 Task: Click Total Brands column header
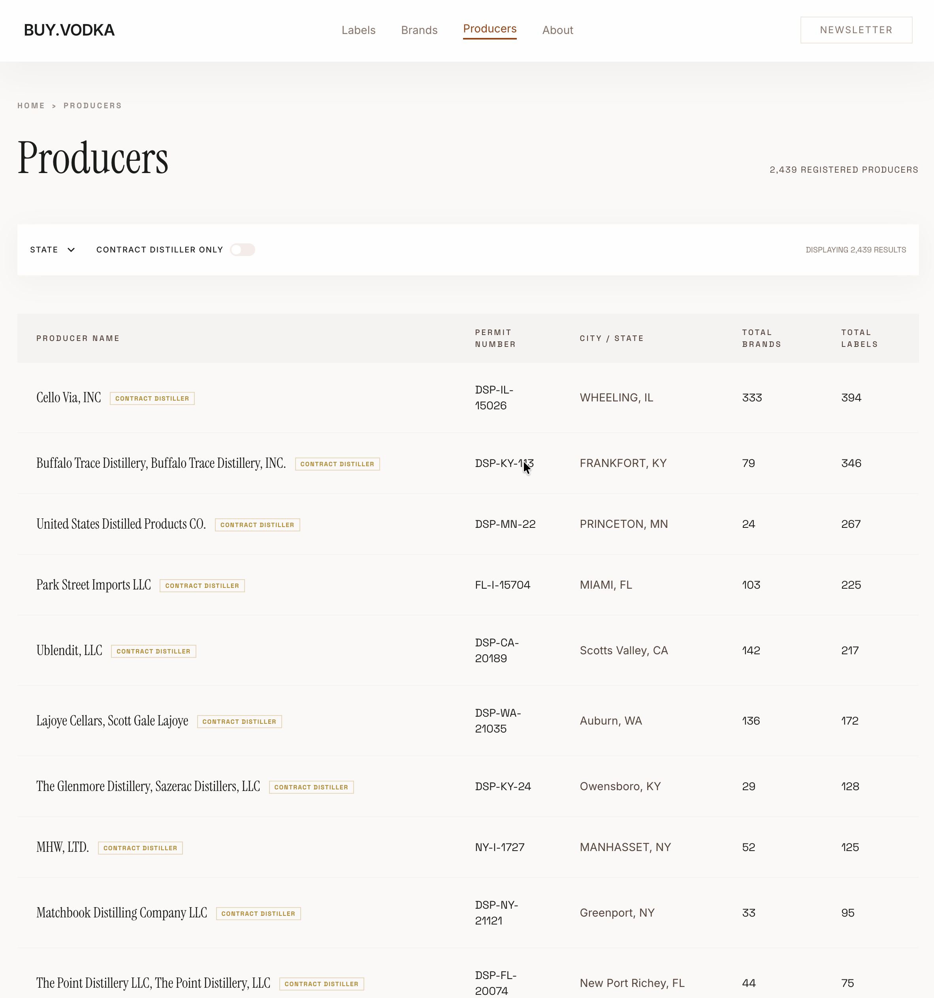[x=761, y=338]
